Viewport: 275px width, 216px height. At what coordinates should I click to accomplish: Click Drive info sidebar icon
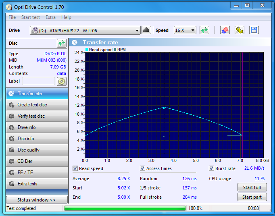click(x=12, y=127)
